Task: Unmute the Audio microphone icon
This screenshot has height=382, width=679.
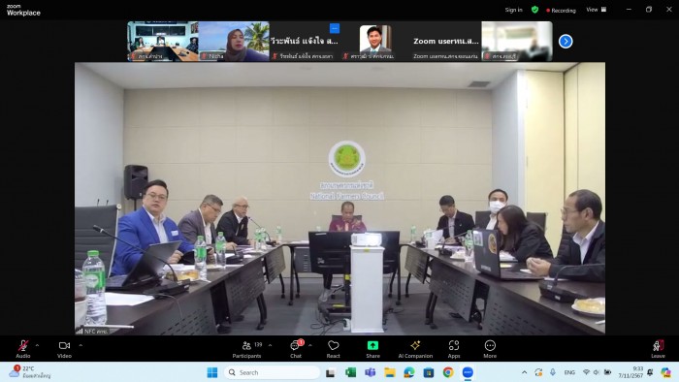Action: pyautogui.click(x=23, y=348)
